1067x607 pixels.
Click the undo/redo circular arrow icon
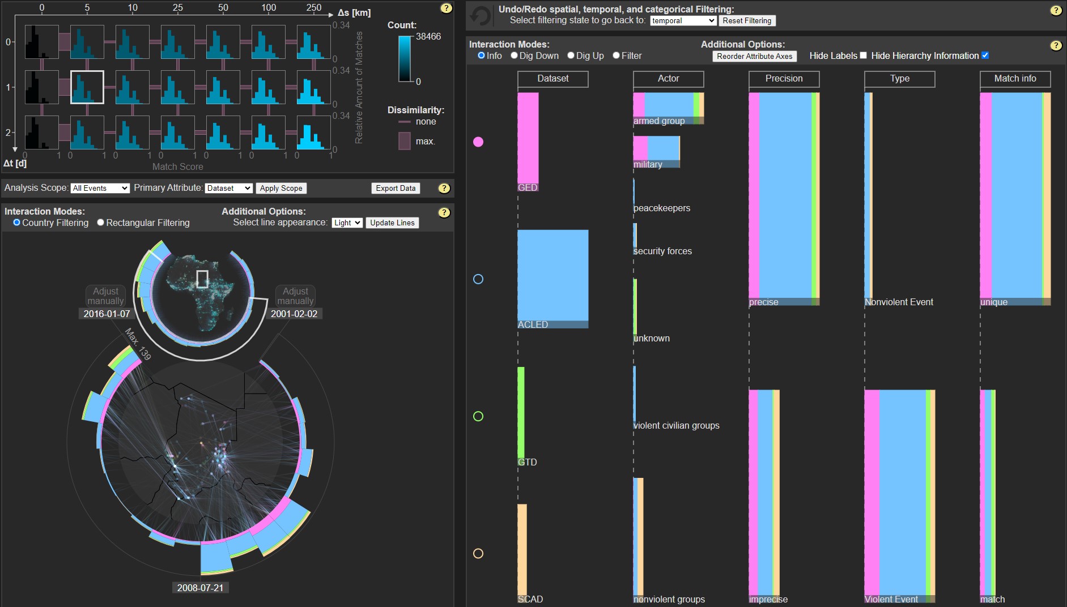pyautogui.click(x=481, y=16)
